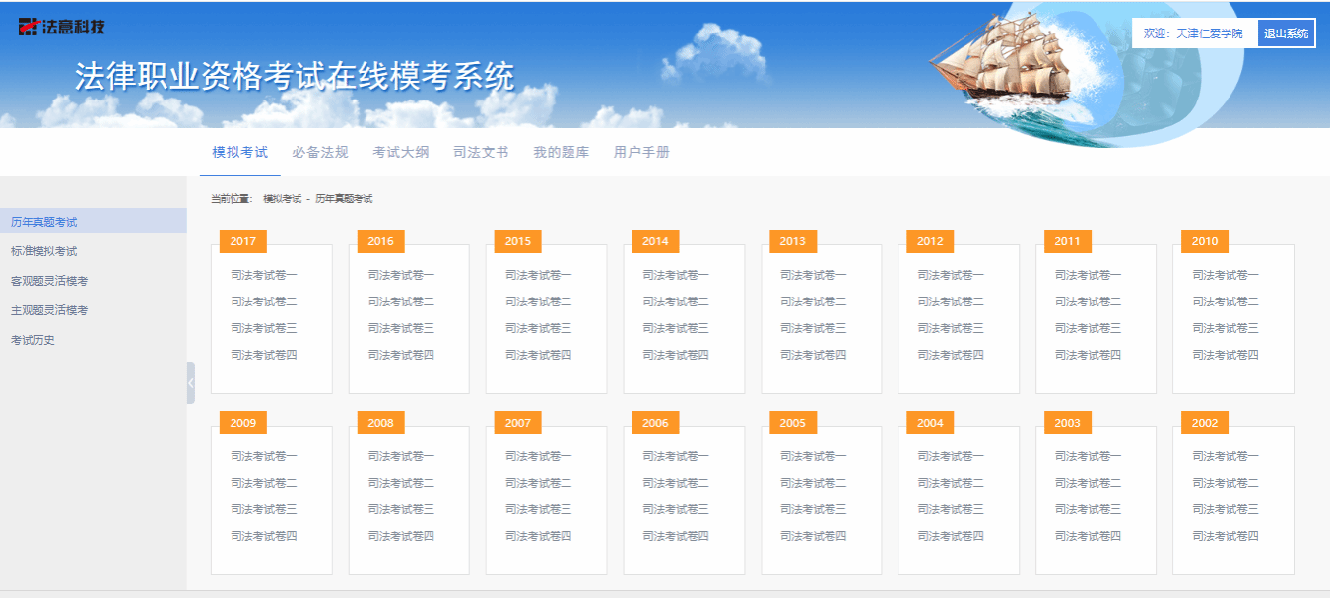This screenshot has width=1330, height=598.
Task: Select 历年真题考试 in the sidebar
Action: (x=93, y=222)
